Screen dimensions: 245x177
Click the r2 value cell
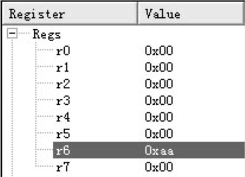[x=159, y=84]
